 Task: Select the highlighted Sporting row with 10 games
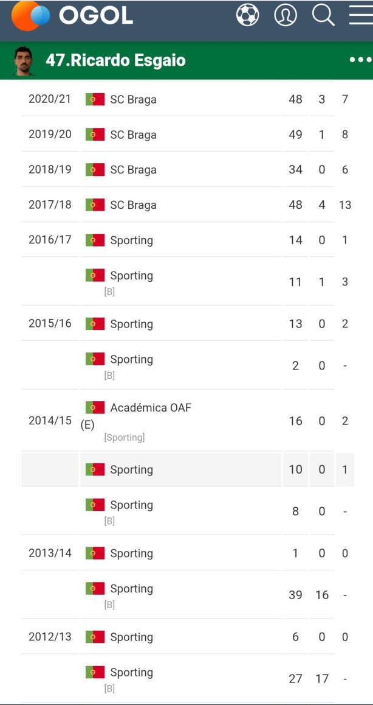(x=188, y=469)
